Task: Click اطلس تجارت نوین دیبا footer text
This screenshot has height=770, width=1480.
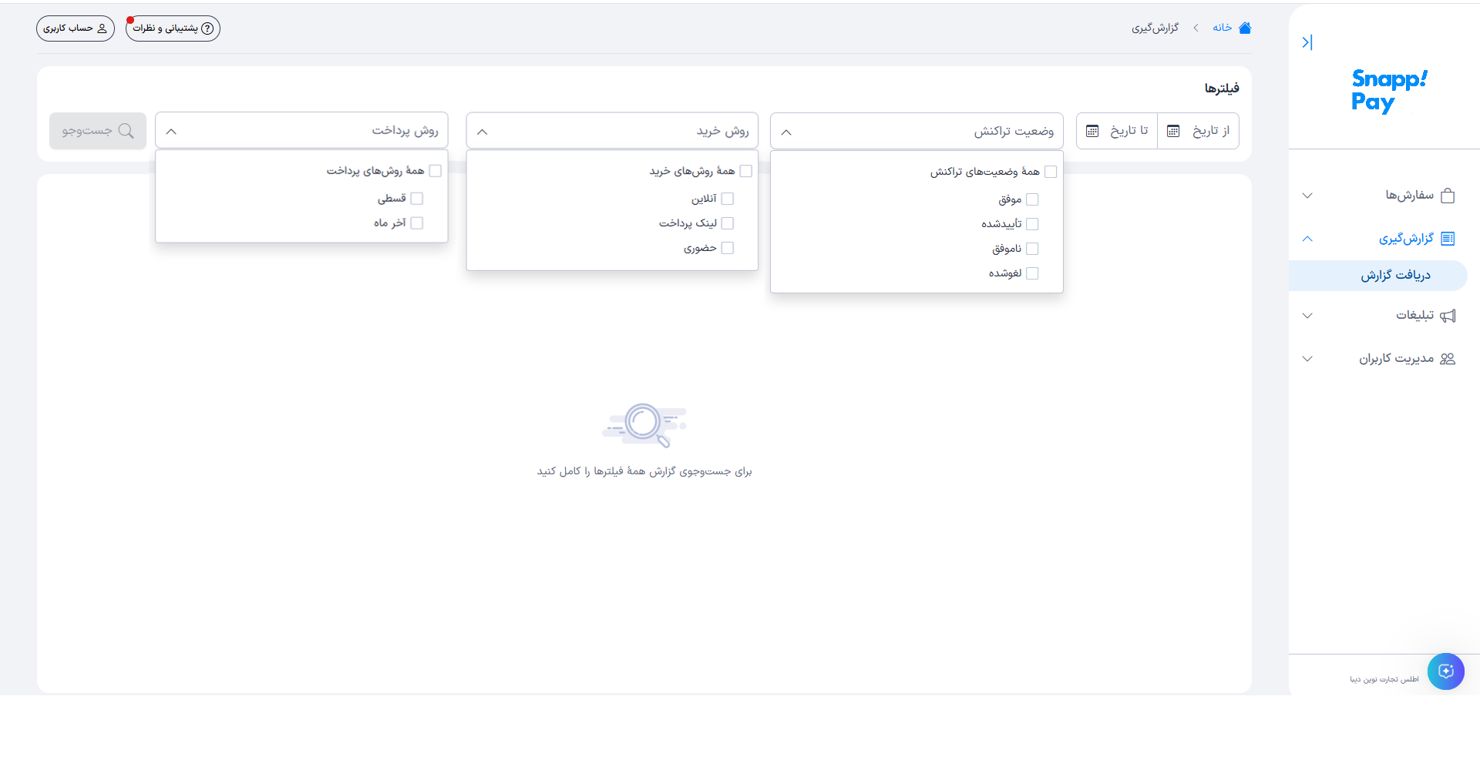Action: click(1384, 679)
